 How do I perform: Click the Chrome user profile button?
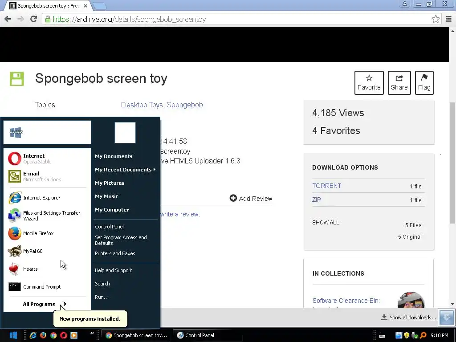404,4
